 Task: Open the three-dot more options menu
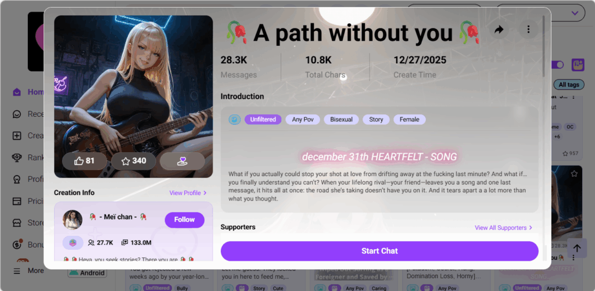(528, 30)
